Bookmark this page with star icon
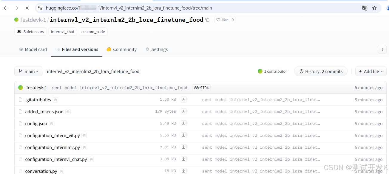 374,8
